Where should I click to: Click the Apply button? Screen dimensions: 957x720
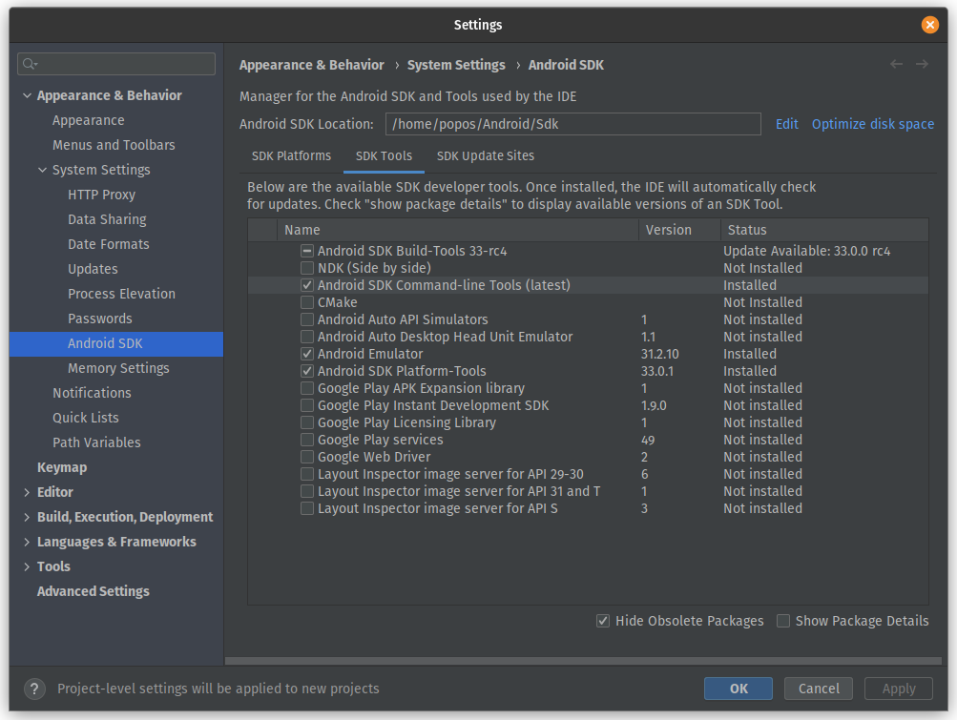pyautogui.click(x=899, y=689)
